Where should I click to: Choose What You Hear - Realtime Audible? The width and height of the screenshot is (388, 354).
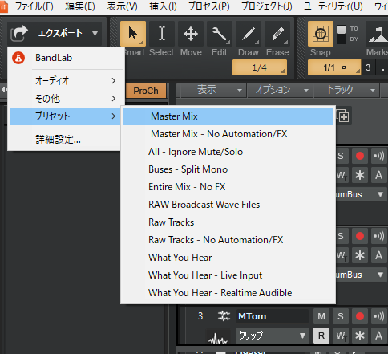(228, 293)
